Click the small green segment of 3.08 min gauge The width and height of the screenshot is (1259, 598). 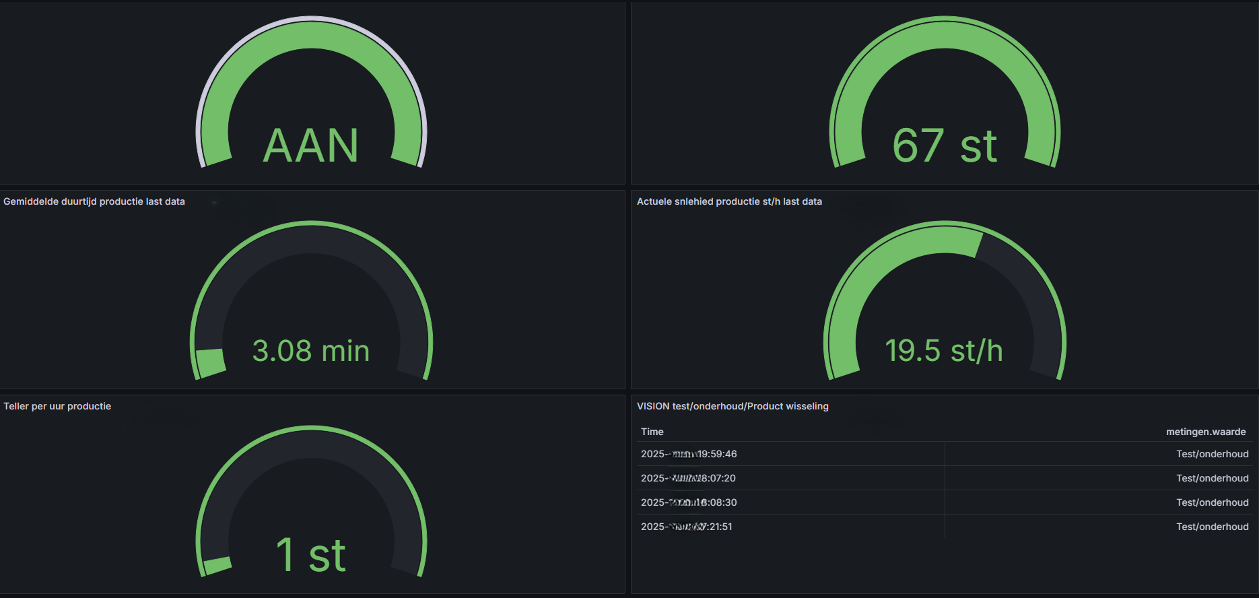210,363
